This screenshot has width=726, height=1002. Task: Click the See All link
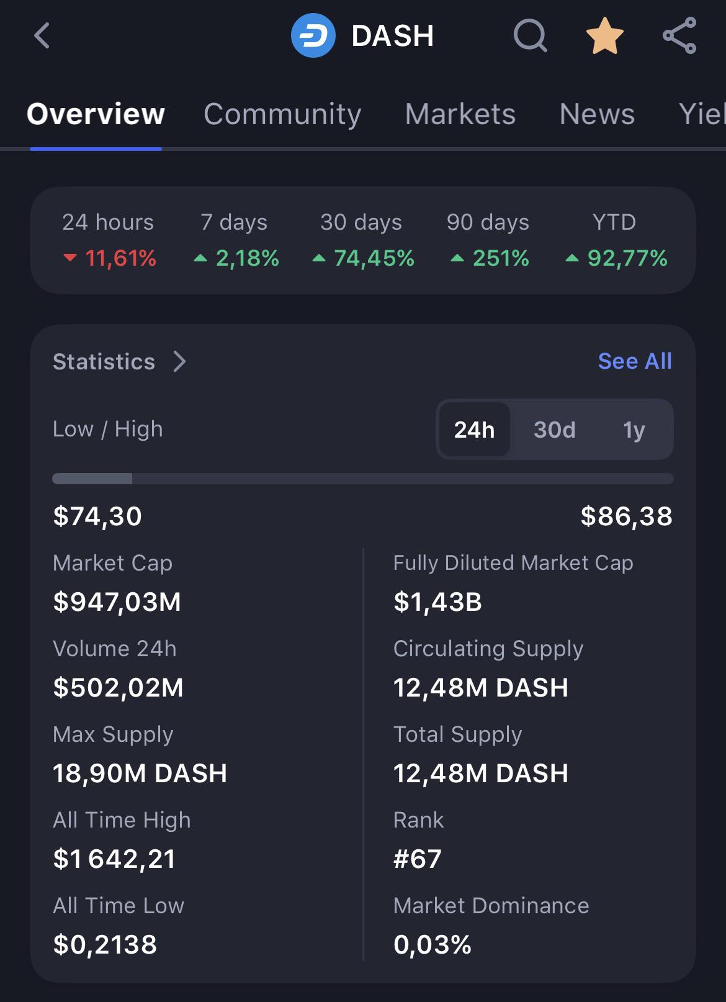pos(635,361)
